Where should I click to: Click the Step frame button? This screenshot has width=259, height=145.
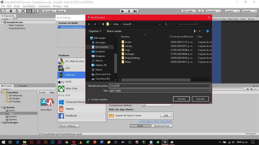[x=135, y=11]
